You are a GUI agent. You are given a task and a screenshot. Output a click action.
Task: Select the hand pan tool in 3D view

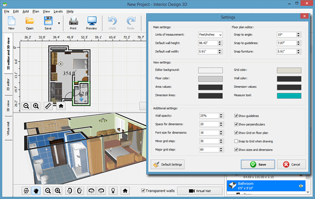(x=36, y=191)
